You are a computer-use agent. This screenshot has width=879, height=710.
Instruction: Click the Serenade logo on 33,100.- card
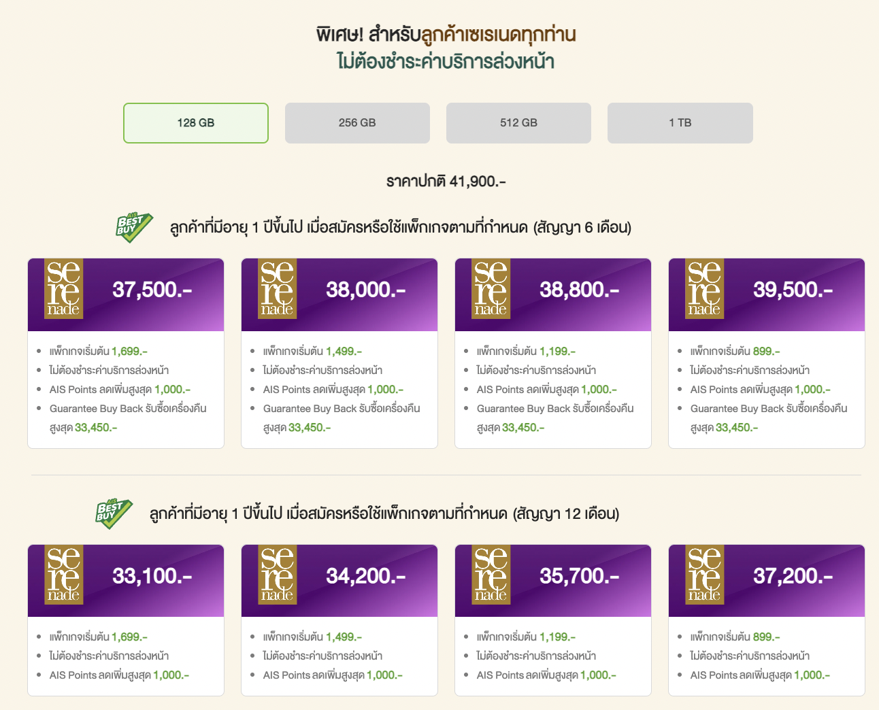tap(63, 575)
